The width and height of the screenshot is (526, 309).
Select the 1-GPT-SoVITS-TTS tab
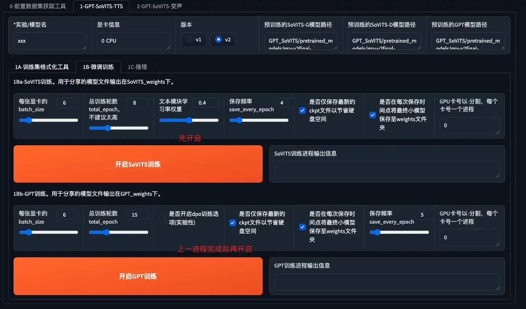[x=101, y=6]
